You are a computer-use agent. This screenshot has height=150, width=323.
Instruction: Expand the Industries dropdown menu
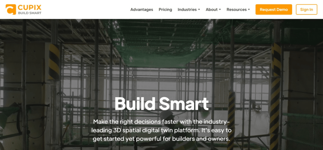pos(189,10)
